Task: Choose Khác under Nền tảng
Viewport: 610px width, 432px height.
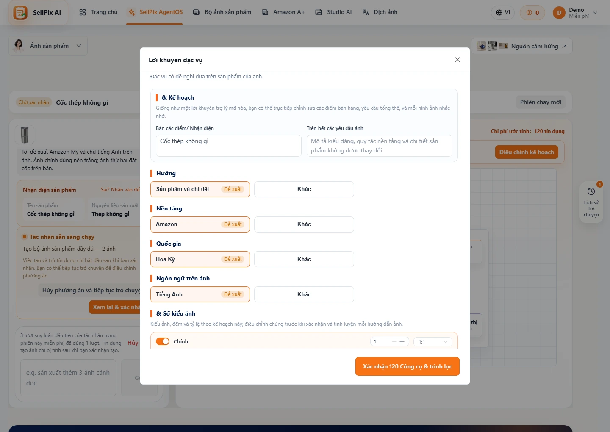Action: click(x=304, y=224)
